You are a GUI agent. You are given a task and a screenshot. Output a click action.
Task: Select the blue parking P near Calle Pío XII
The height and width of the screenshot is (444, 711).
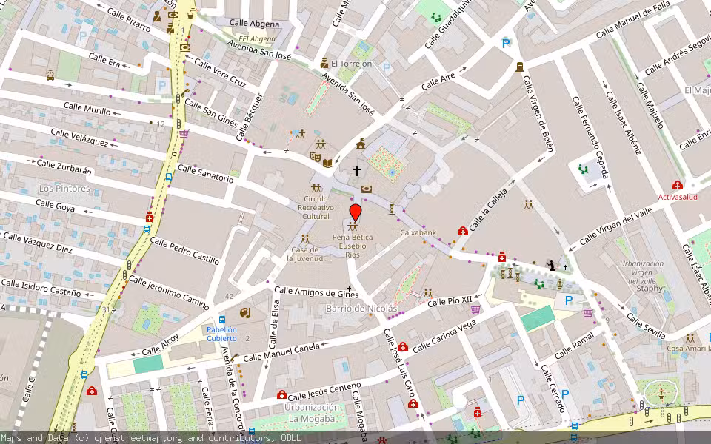(x=569, y=300)
